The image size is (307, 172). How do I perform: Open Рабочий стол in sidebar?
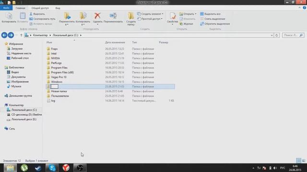20,58
